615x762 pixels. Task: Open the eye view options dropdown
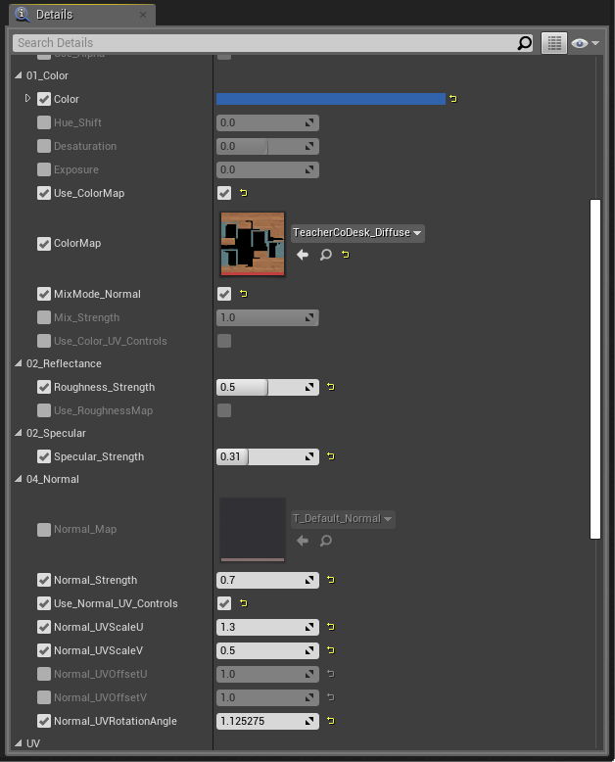tap(585, 43)
